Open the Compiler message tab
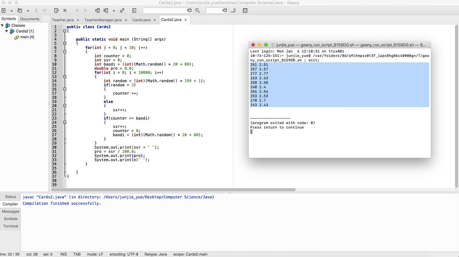Image resolution: width=459 pixels, height=257 pixels. (x=10, y=204)
